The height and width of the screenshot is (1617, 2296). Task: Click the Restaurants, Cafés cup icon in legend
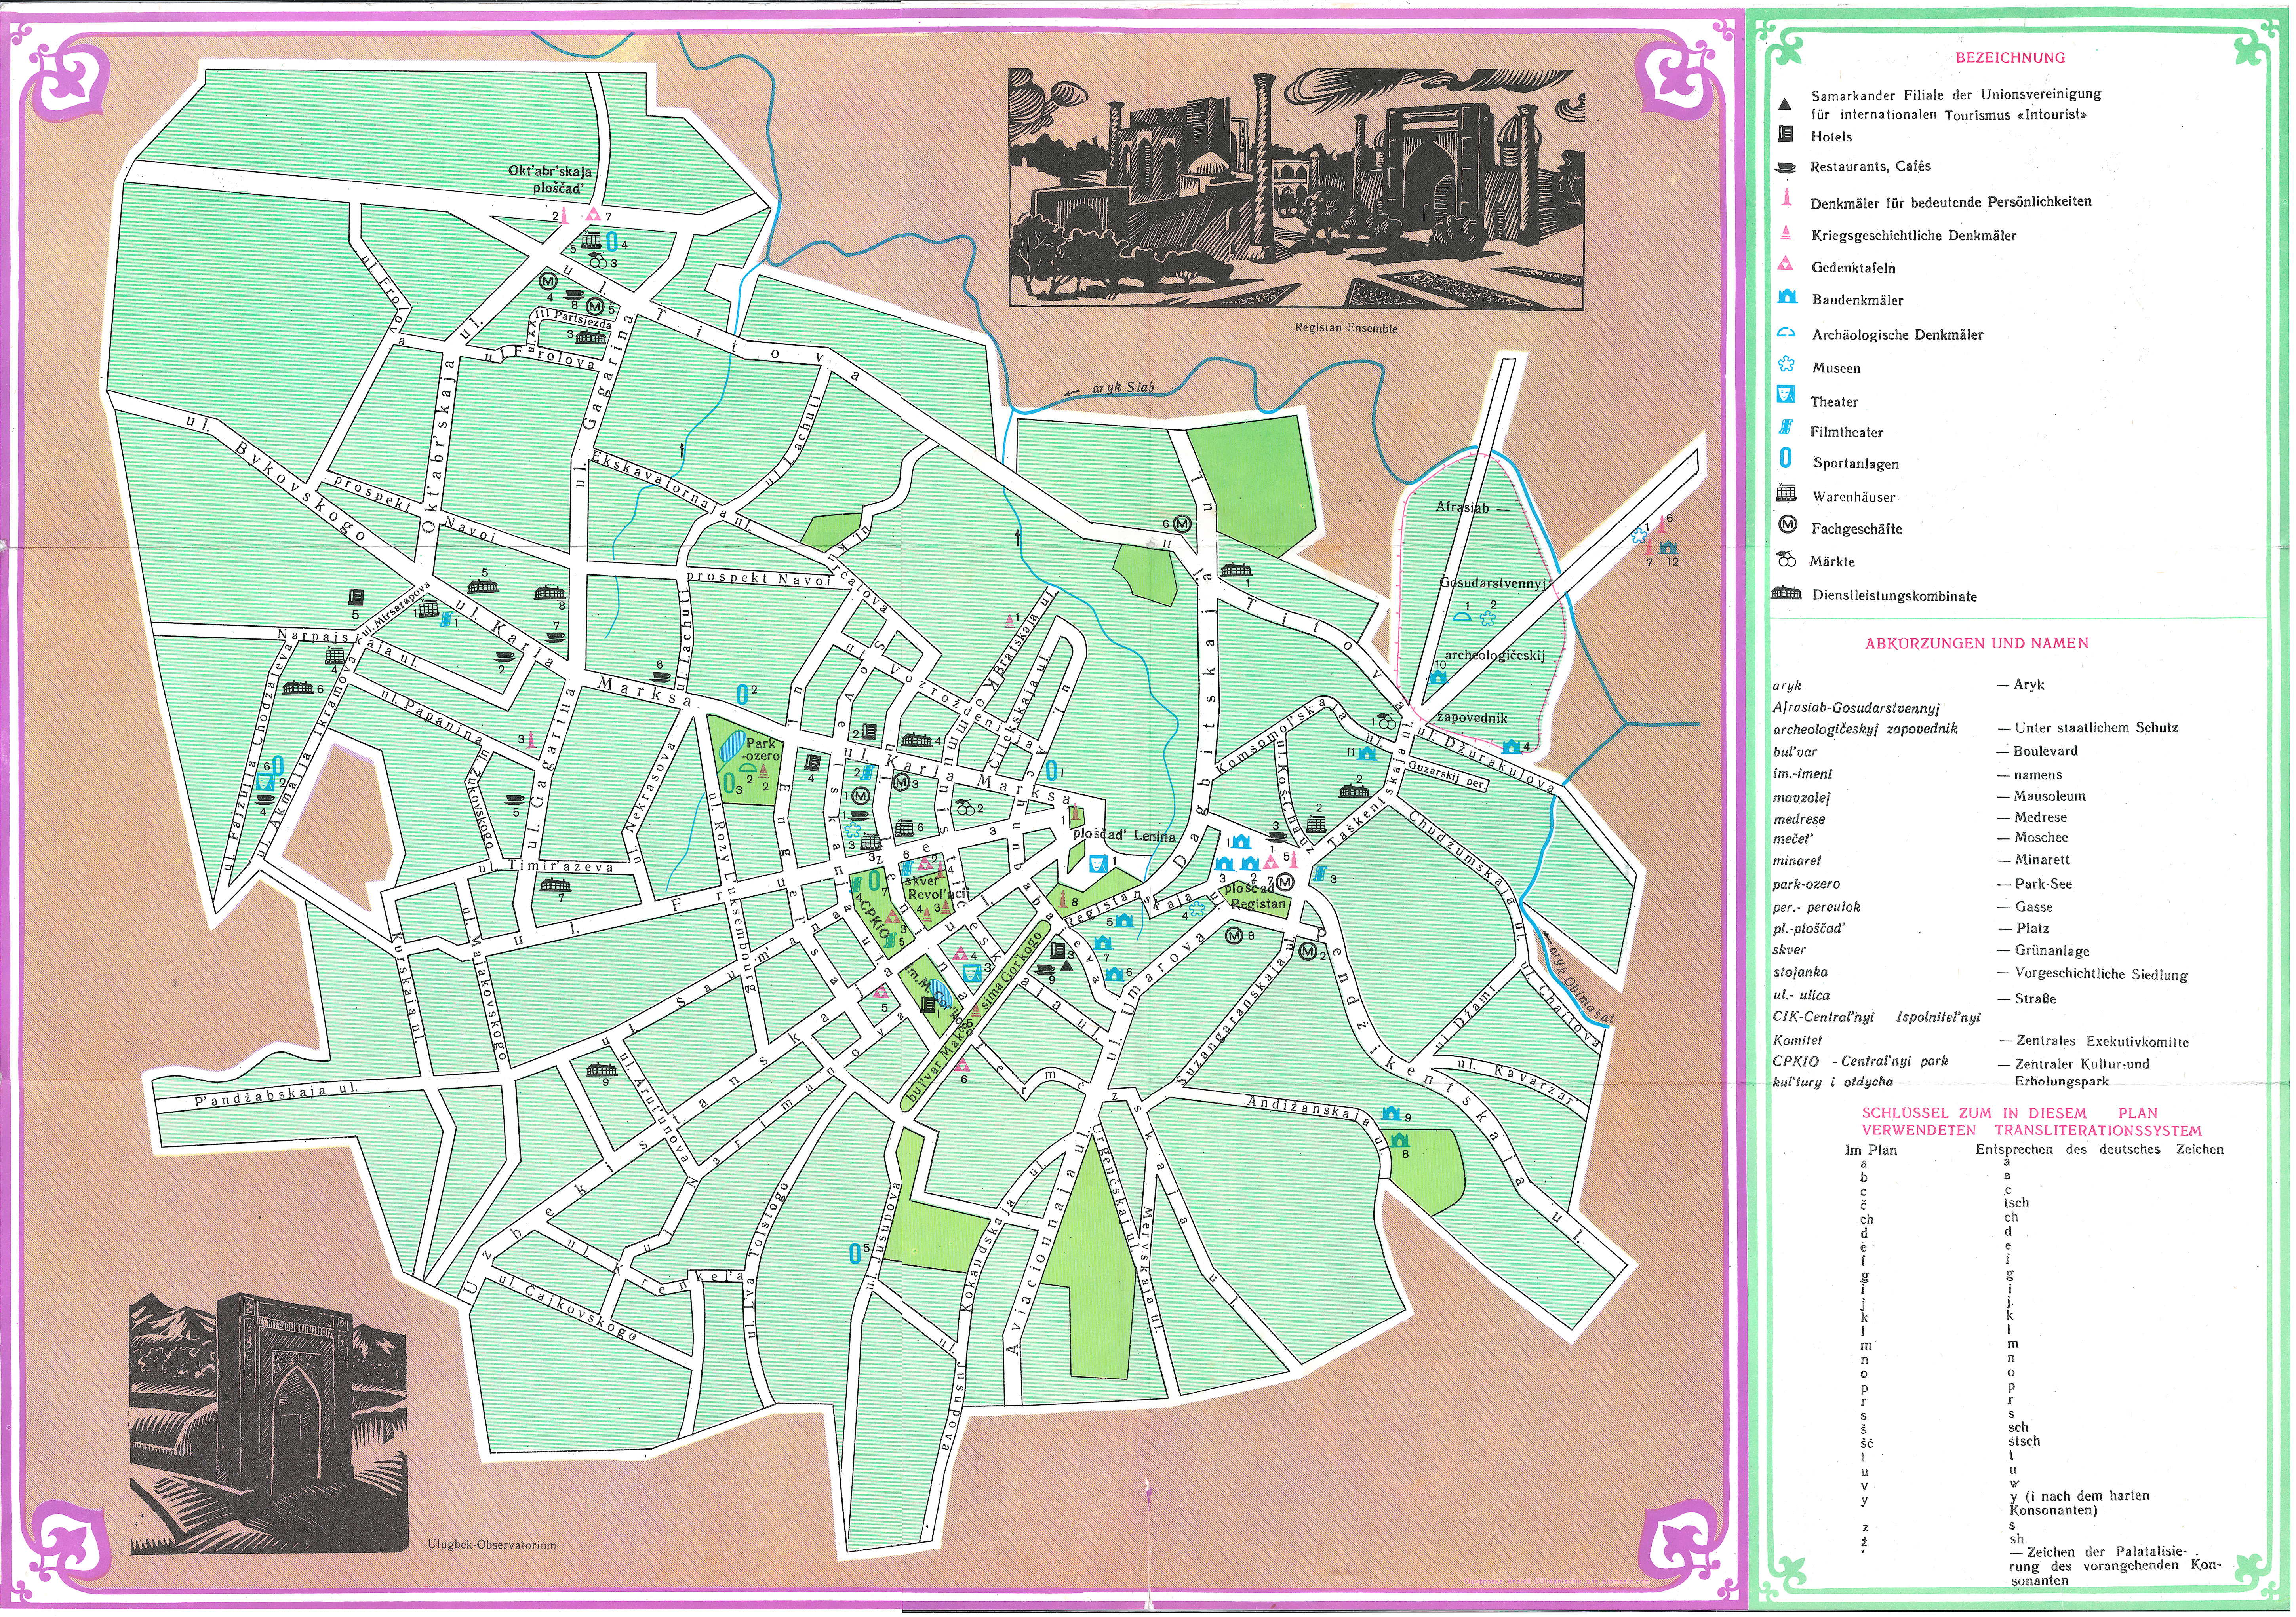1786,167
